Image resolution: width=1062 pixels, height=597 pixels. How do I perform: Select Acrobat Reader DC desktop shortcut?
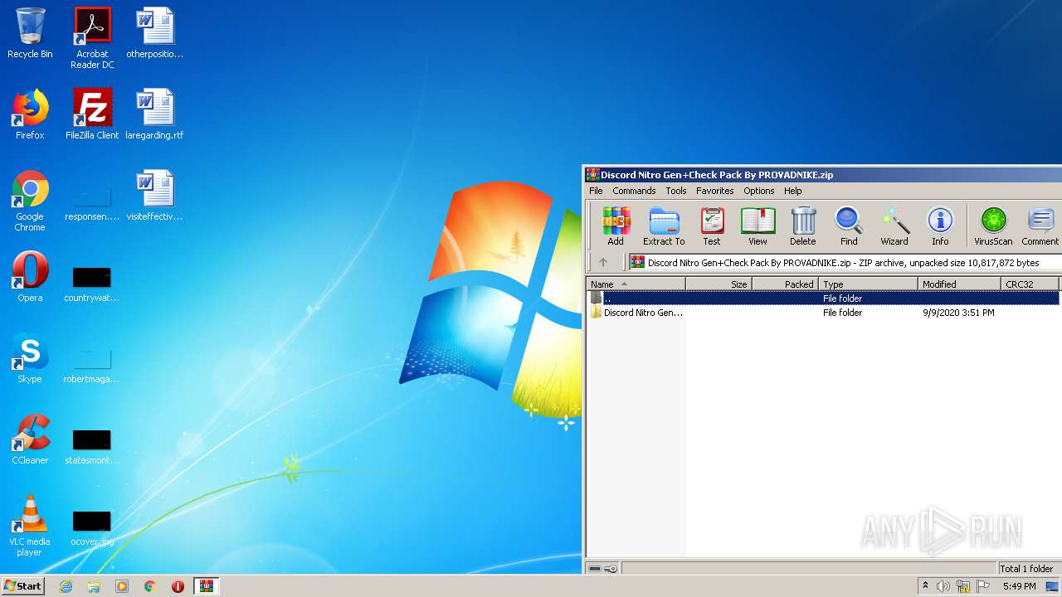pyautogui.click(x=92, y=38)
